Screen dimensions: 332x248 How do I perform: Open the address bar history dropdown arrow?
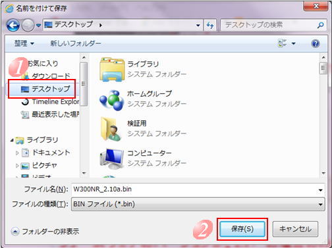point(198,26)
